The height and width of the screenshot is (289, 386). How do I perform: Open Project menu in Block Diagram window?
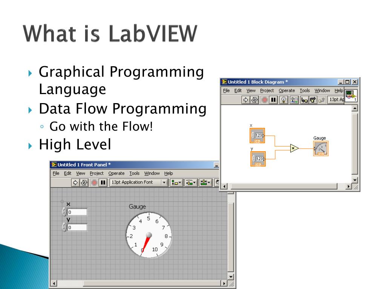267,90
